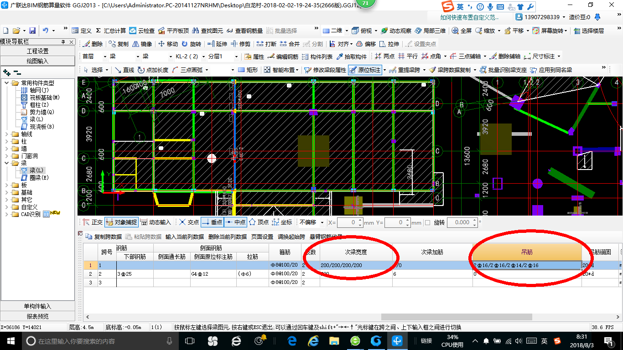Check the 旋转 rotation checkbox
The height and width of the screenshot is (350, 623).
click(427, 222)
